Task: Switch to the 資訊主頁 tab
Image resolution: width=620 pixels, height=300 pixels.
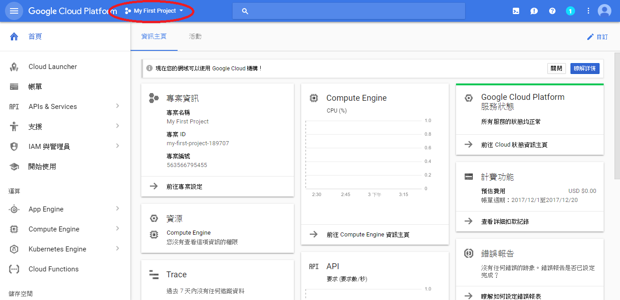Action: [x=154, y=36]
